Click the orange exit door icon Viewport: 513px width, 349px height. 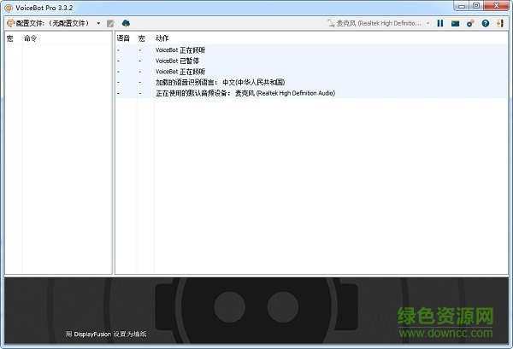pyautogui.click(x=500, y=23)
